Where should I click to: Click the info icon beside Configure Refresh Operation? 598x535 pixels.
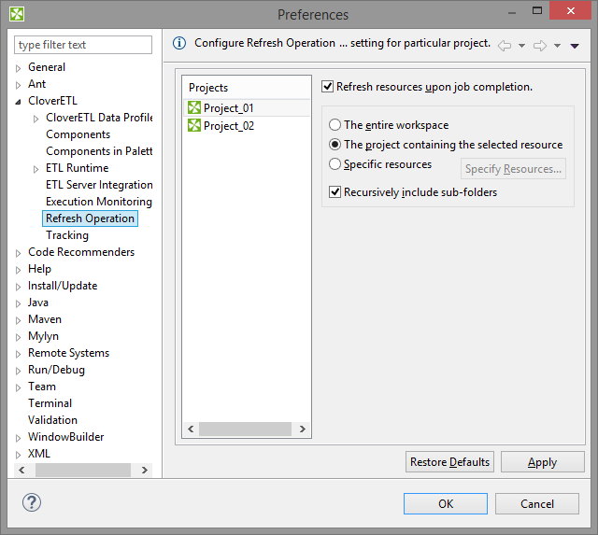(x=179, y=43)
